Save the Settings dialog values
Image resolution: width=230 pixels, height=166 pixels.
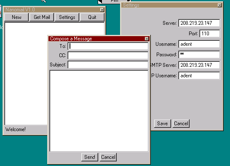pyautogui.click(x=163, y=124)
